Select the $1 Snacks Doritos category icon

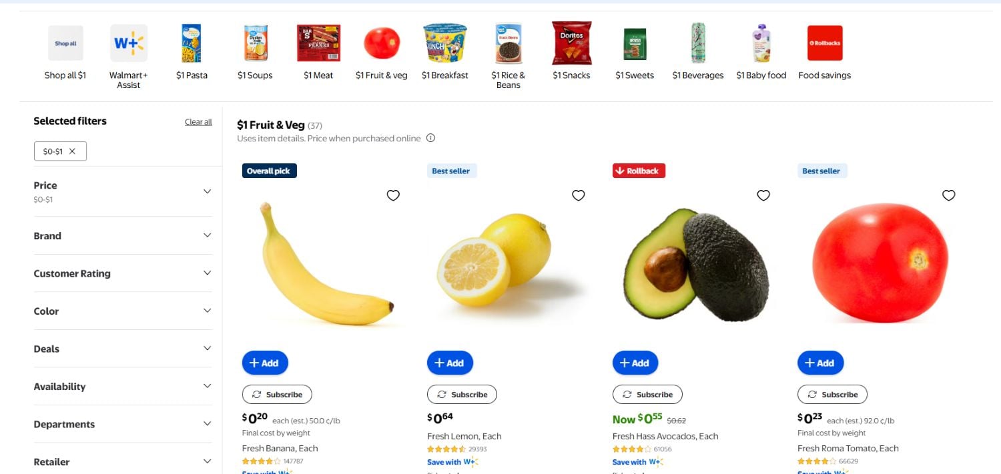pyautogui.click(x=571, y=43)
